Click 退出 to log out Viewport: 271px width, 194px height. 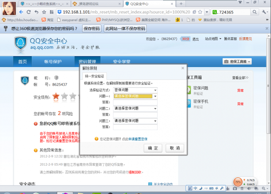196,39
